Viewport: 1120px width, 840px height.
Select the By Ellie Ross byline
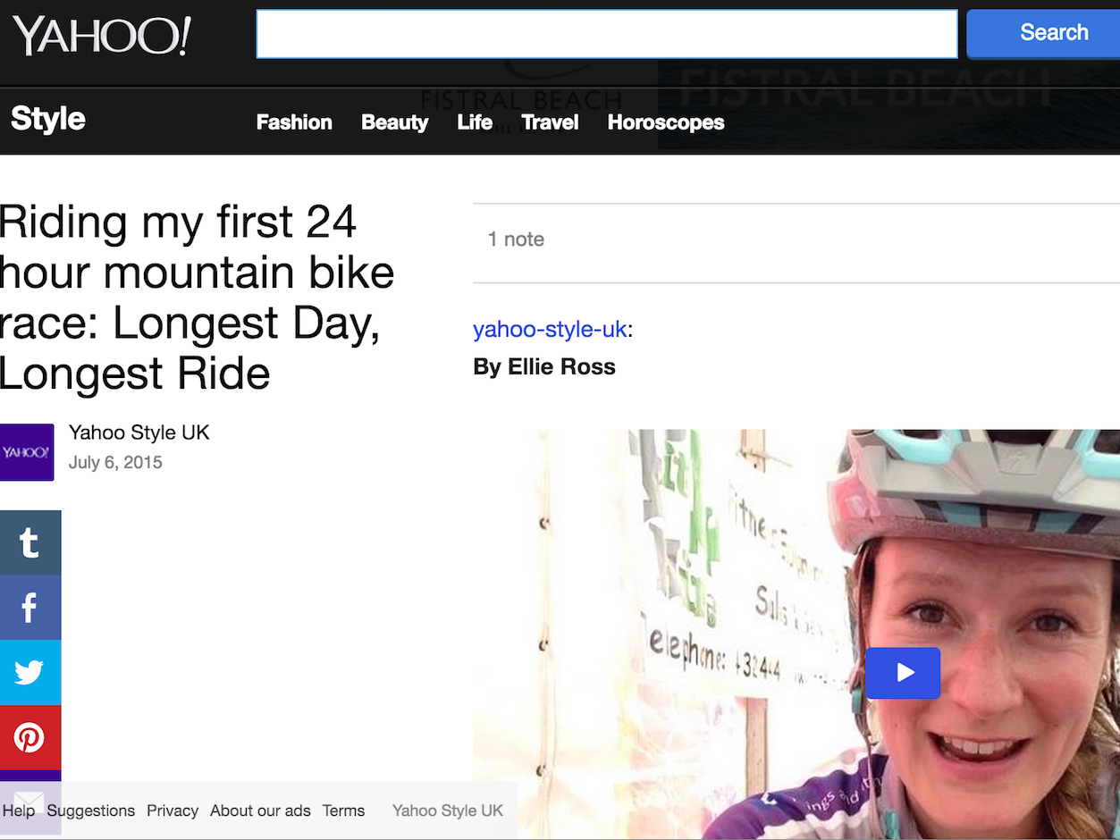click(544, 367)
